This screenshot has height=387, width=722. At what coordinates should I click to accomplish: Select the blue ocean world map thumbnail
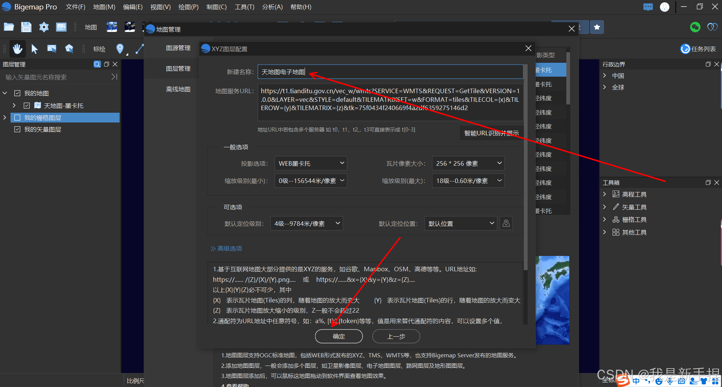click(112, 27)
